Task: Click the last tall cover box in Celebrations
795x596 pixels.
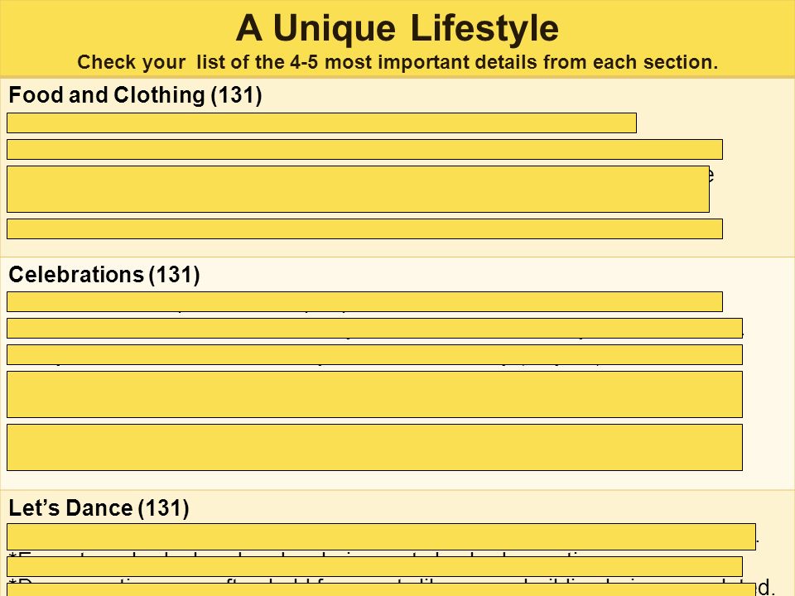Action: pyautogui.click(x=374, y=448)
